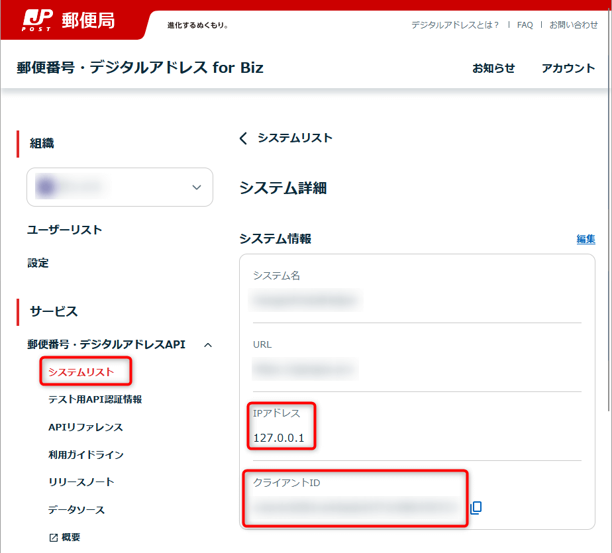Go back using the arrow beside システムリスト
The image size is (612, 553).
point(243,138)
